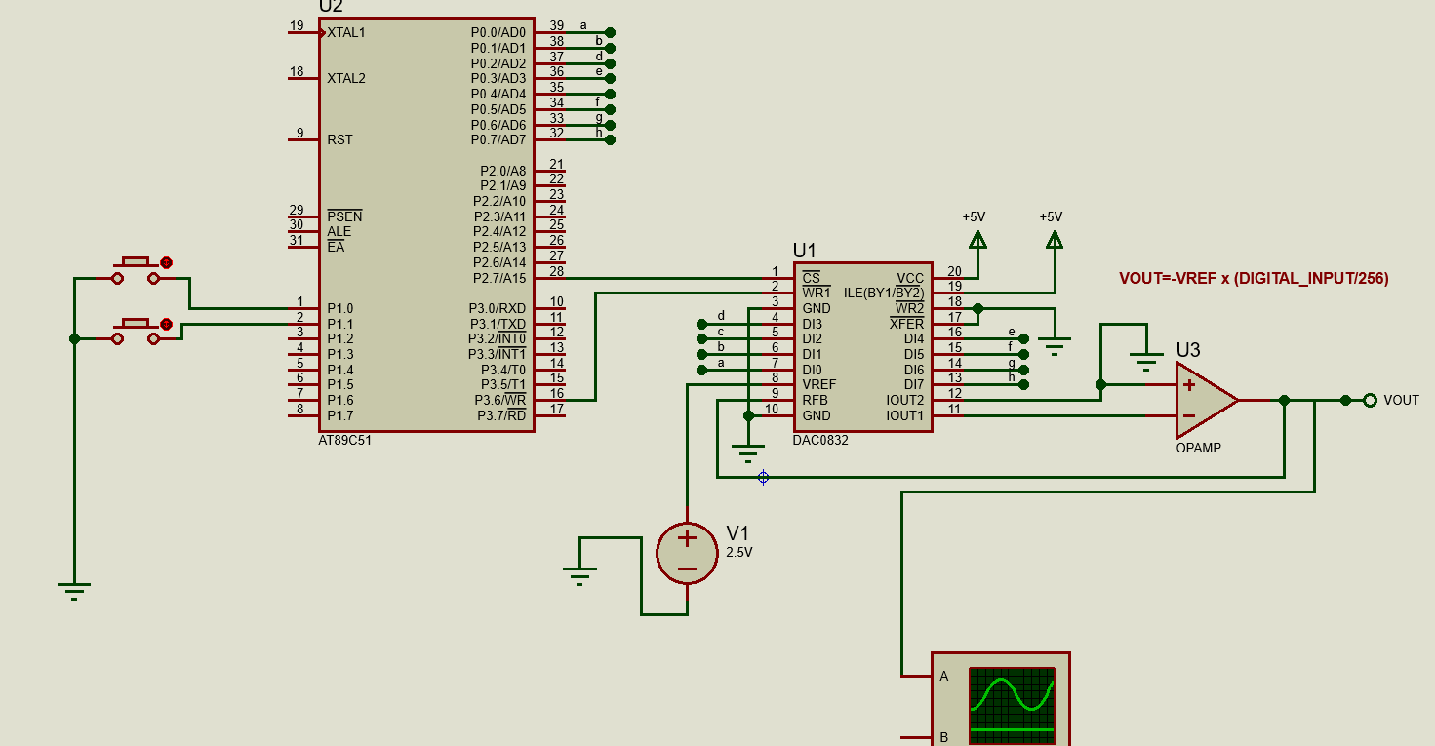Click net label 'a' beside P0.0/AD0
1435x746 pixels.
pos(583,25)
